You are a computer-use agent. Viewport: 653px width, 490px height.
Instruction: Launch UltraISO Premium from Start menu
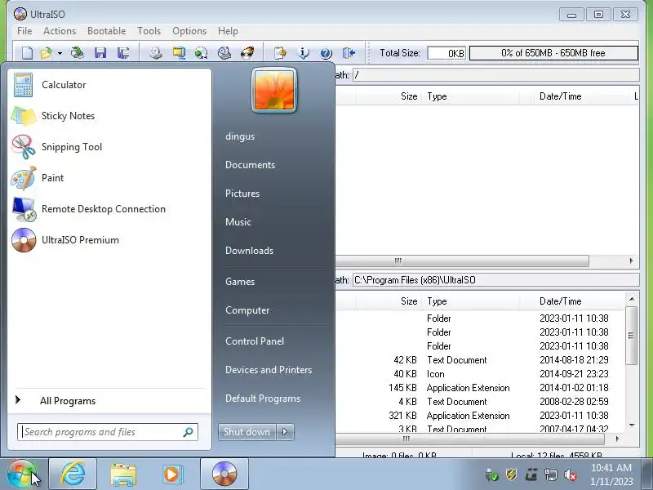[x=109, y=240]
